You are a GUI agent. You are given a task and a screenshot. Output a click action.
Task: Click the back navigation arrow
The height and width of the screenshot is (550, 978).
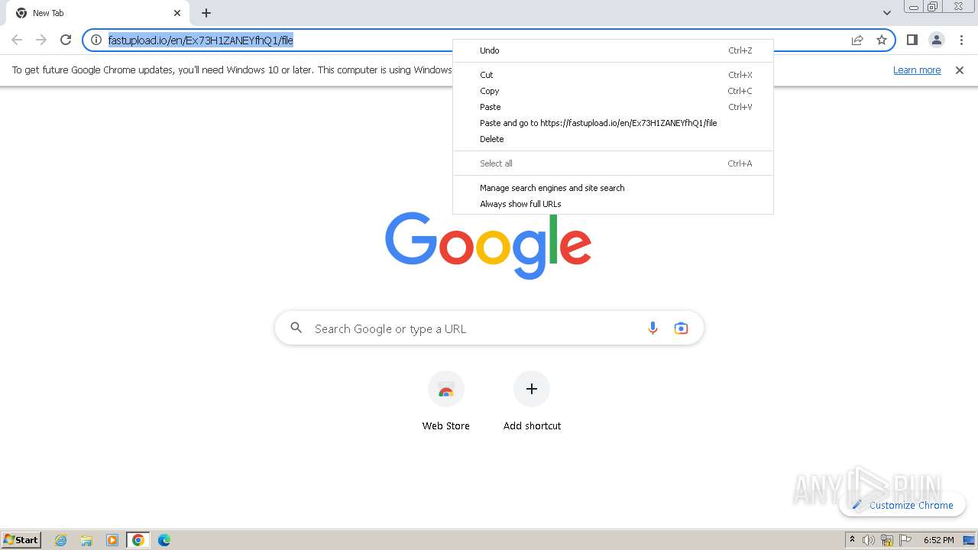point(17,40)
